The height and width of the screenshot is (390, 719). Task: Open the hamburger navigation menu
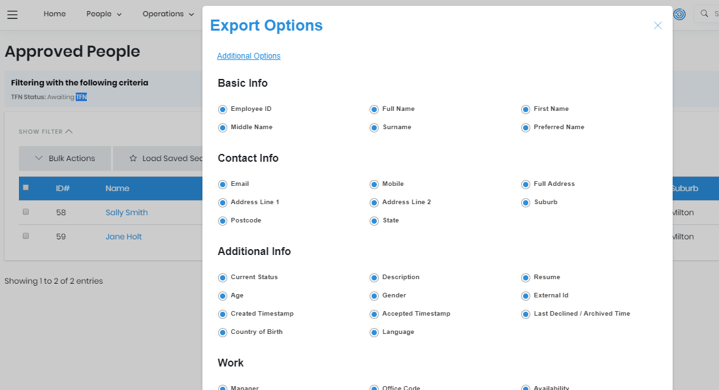(12, 14)
